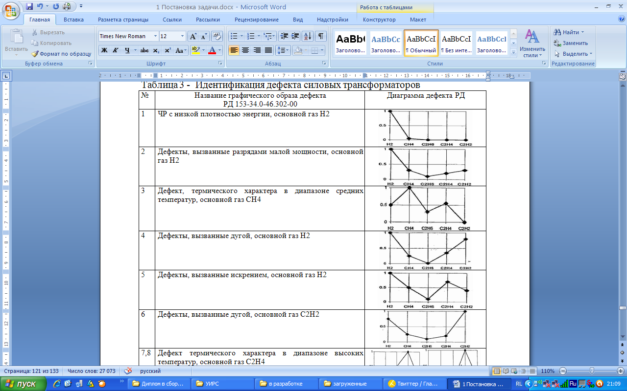This screenshot has width=627, height=391.
Task: Apply subscript formatting
Action: [156, 50]
